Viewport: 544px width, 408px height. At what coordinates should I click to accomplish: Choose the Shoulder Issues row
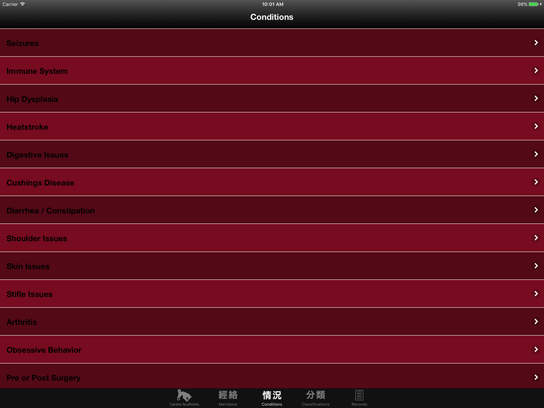pos(272,238)
